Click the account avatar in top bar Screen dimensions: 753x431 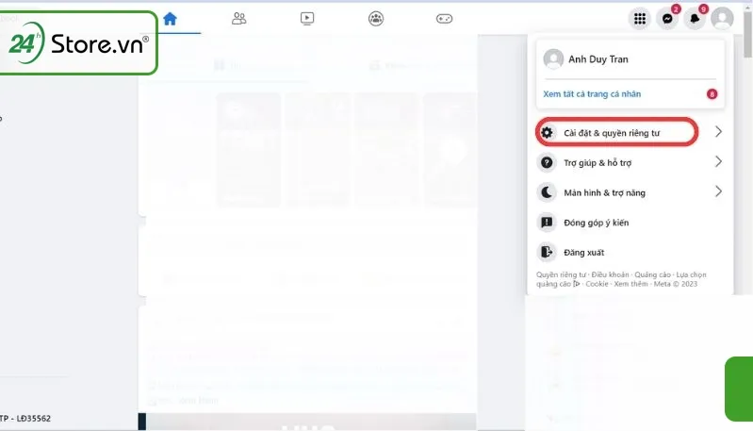(x=722, y=19)
